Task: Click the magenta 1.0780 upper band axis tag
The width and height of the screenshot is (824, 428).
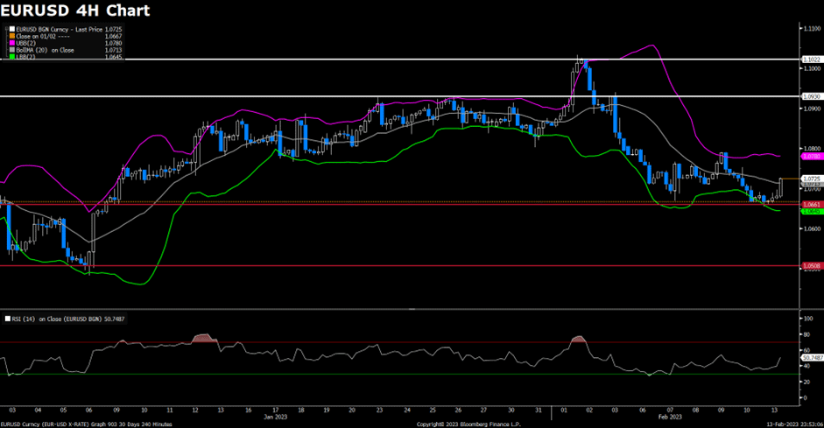Action: [811, 158]
